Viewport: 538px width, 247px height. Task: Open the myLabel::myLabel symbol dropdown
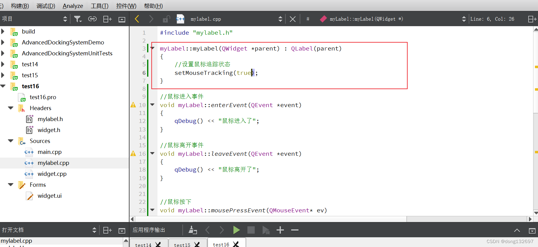click(464, 19)
